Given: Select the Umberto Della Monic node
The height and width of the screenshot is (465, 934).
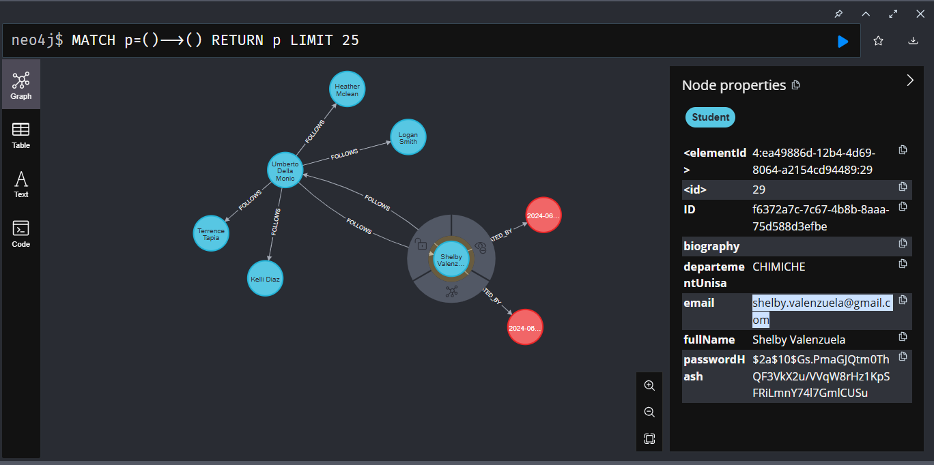Looking at the screenshot, I should 285,170.
